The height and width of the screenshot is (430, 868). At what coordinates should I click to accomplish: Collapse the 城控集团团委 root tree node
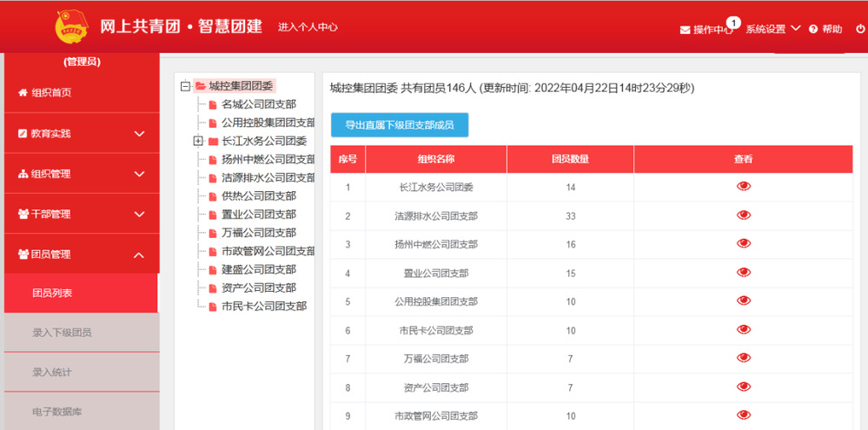(185, 86)
